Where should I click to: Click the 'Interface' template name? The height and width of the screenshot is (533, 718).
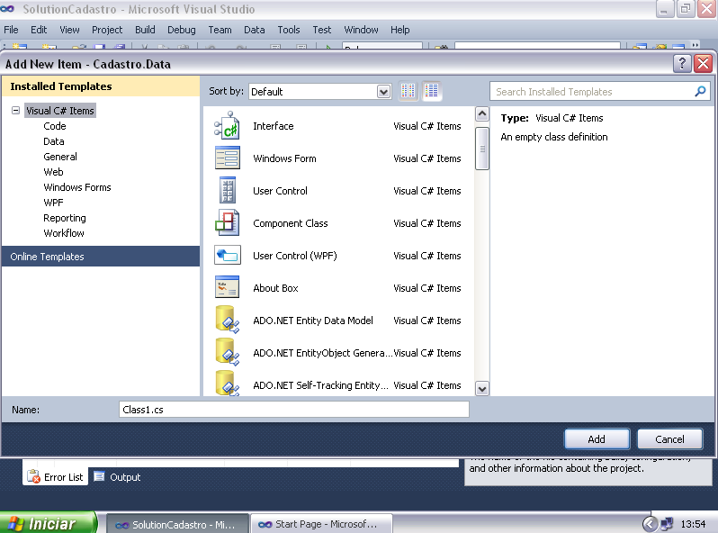coord(274,126)
